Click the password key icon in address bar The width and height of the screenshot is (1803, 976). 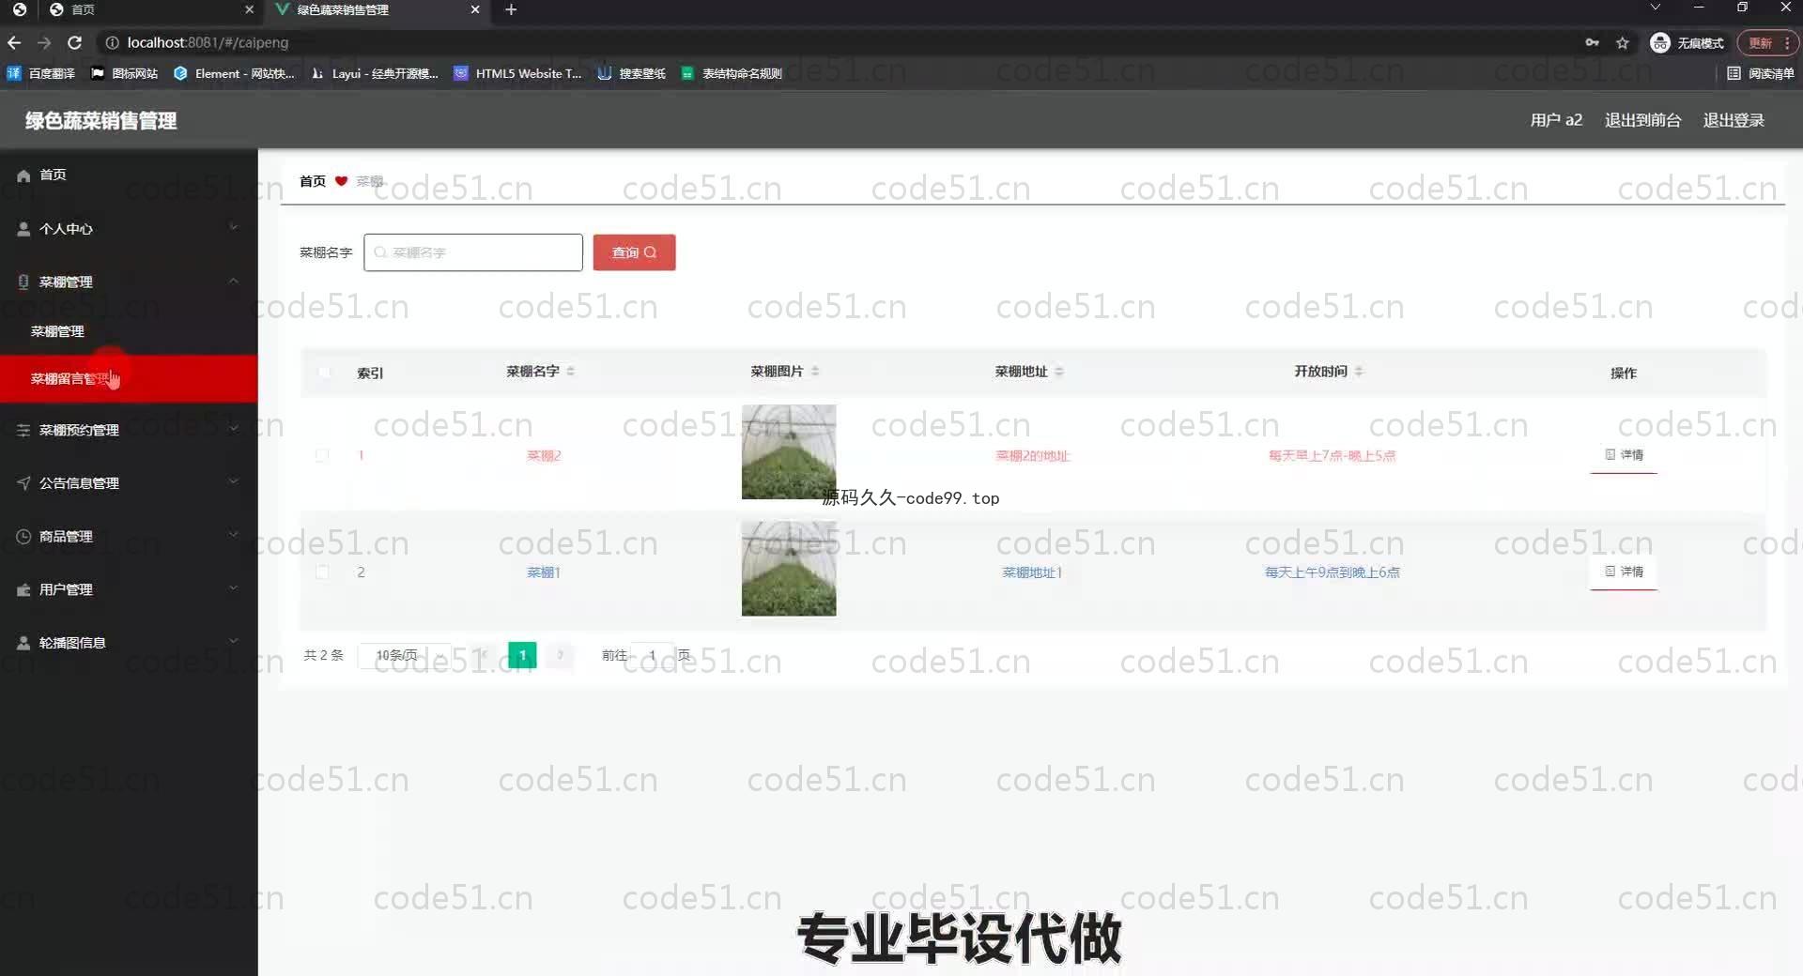pyautogui.click(x=1592, y=42)
